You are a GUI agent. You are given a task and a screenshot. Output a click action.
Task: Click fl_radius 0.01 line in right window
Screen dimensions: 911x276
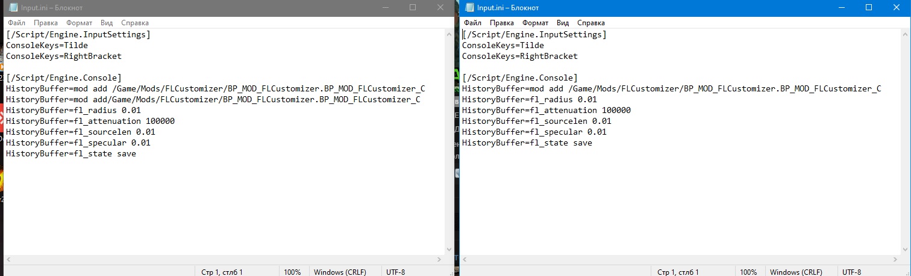(530, 99)
